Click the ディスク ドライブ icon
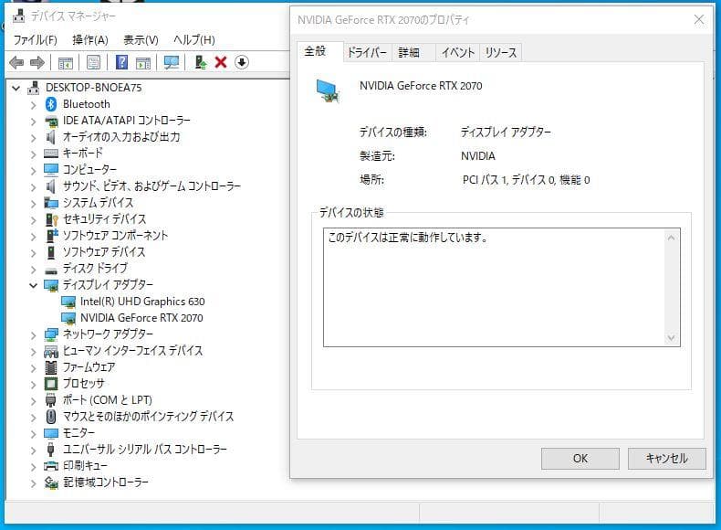 51,270
